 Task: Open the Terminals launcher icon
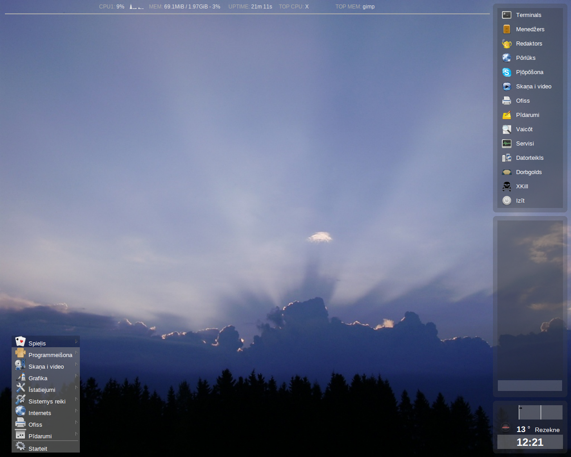[x=506, y=15]
